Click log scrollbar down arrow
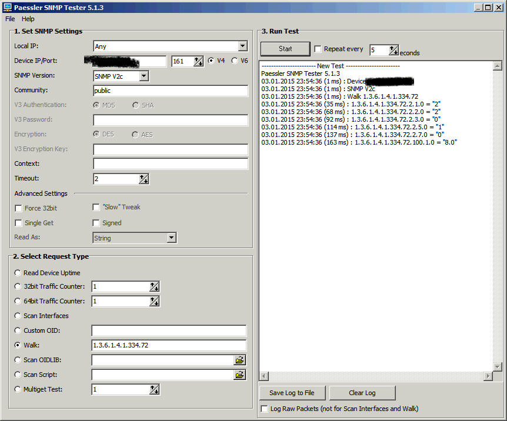Image resolution: width=507 pixels, height=421 pixels. 498,367
